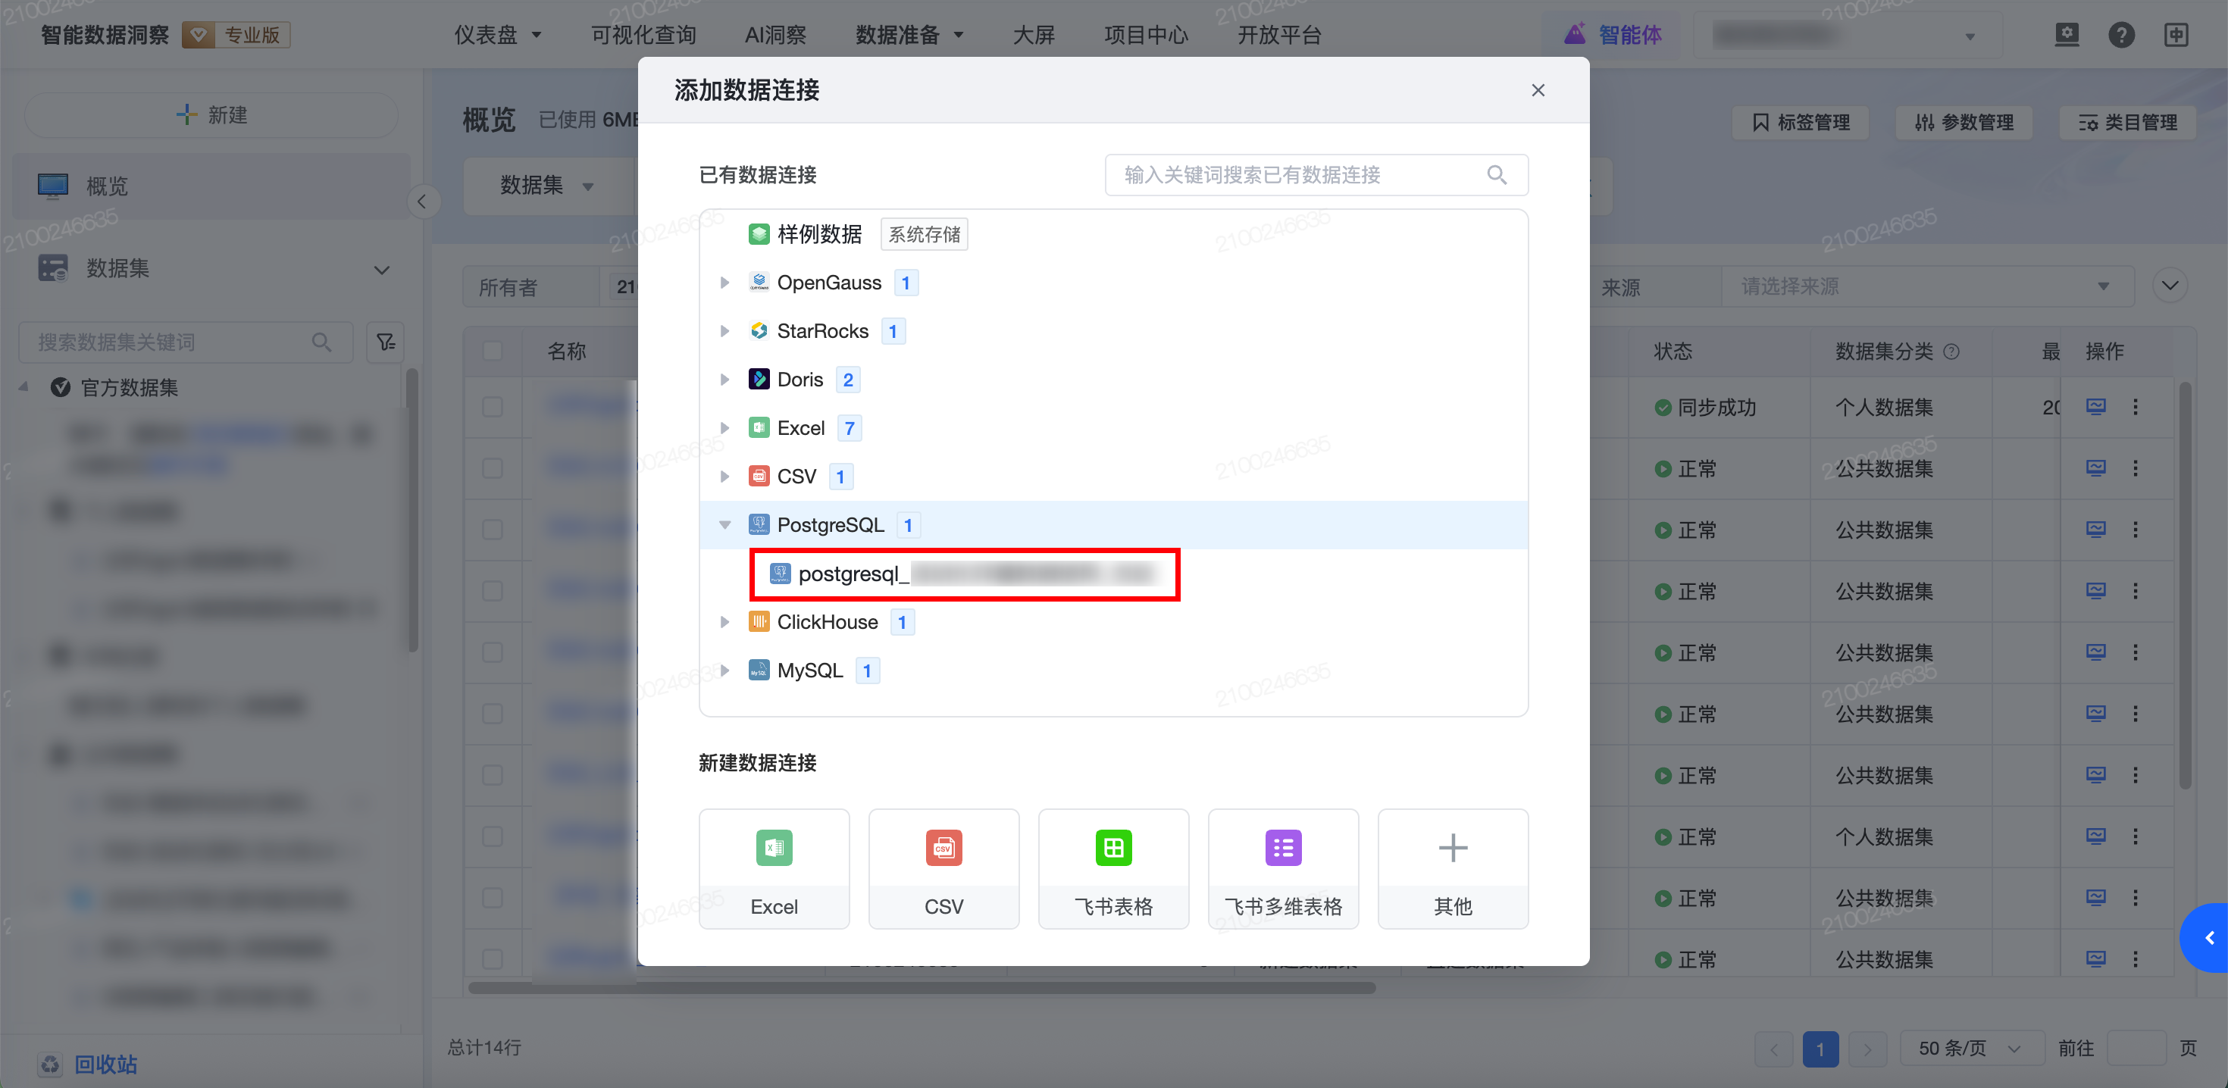
Task: Click the CSV new connection icon
Action: pyautogui.click(x=943, y=848)
